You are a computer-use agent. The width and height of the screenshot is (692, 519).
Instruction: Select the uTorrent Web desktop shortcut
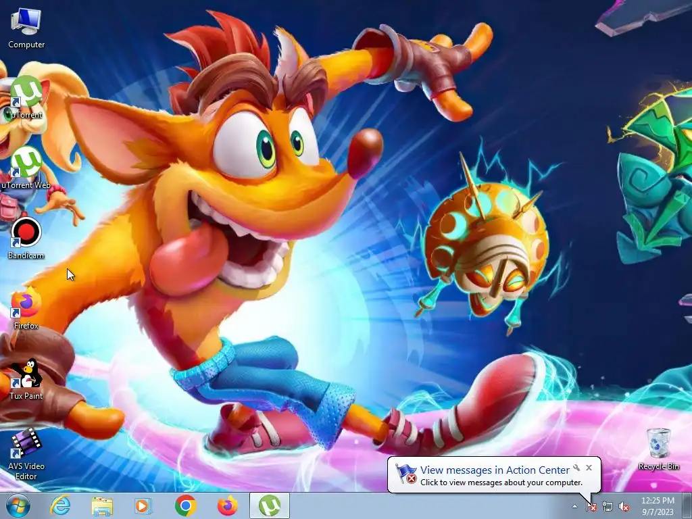(x=26, y=168)
